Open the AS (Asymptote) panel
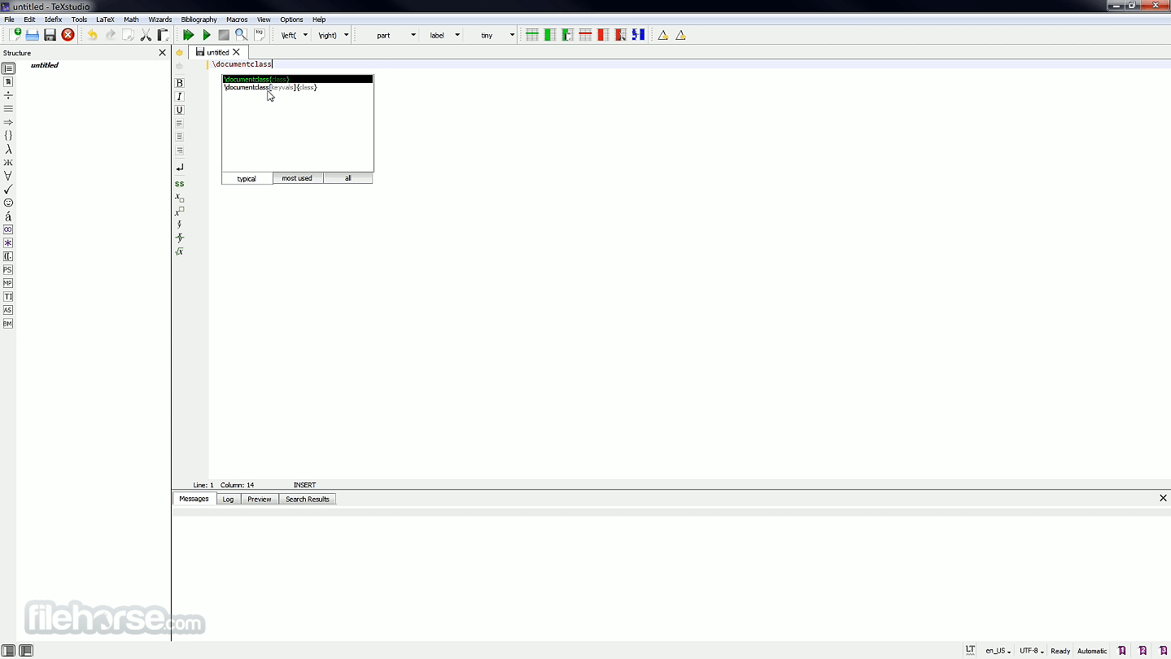The image size is (1171, 659). (8, 310)
